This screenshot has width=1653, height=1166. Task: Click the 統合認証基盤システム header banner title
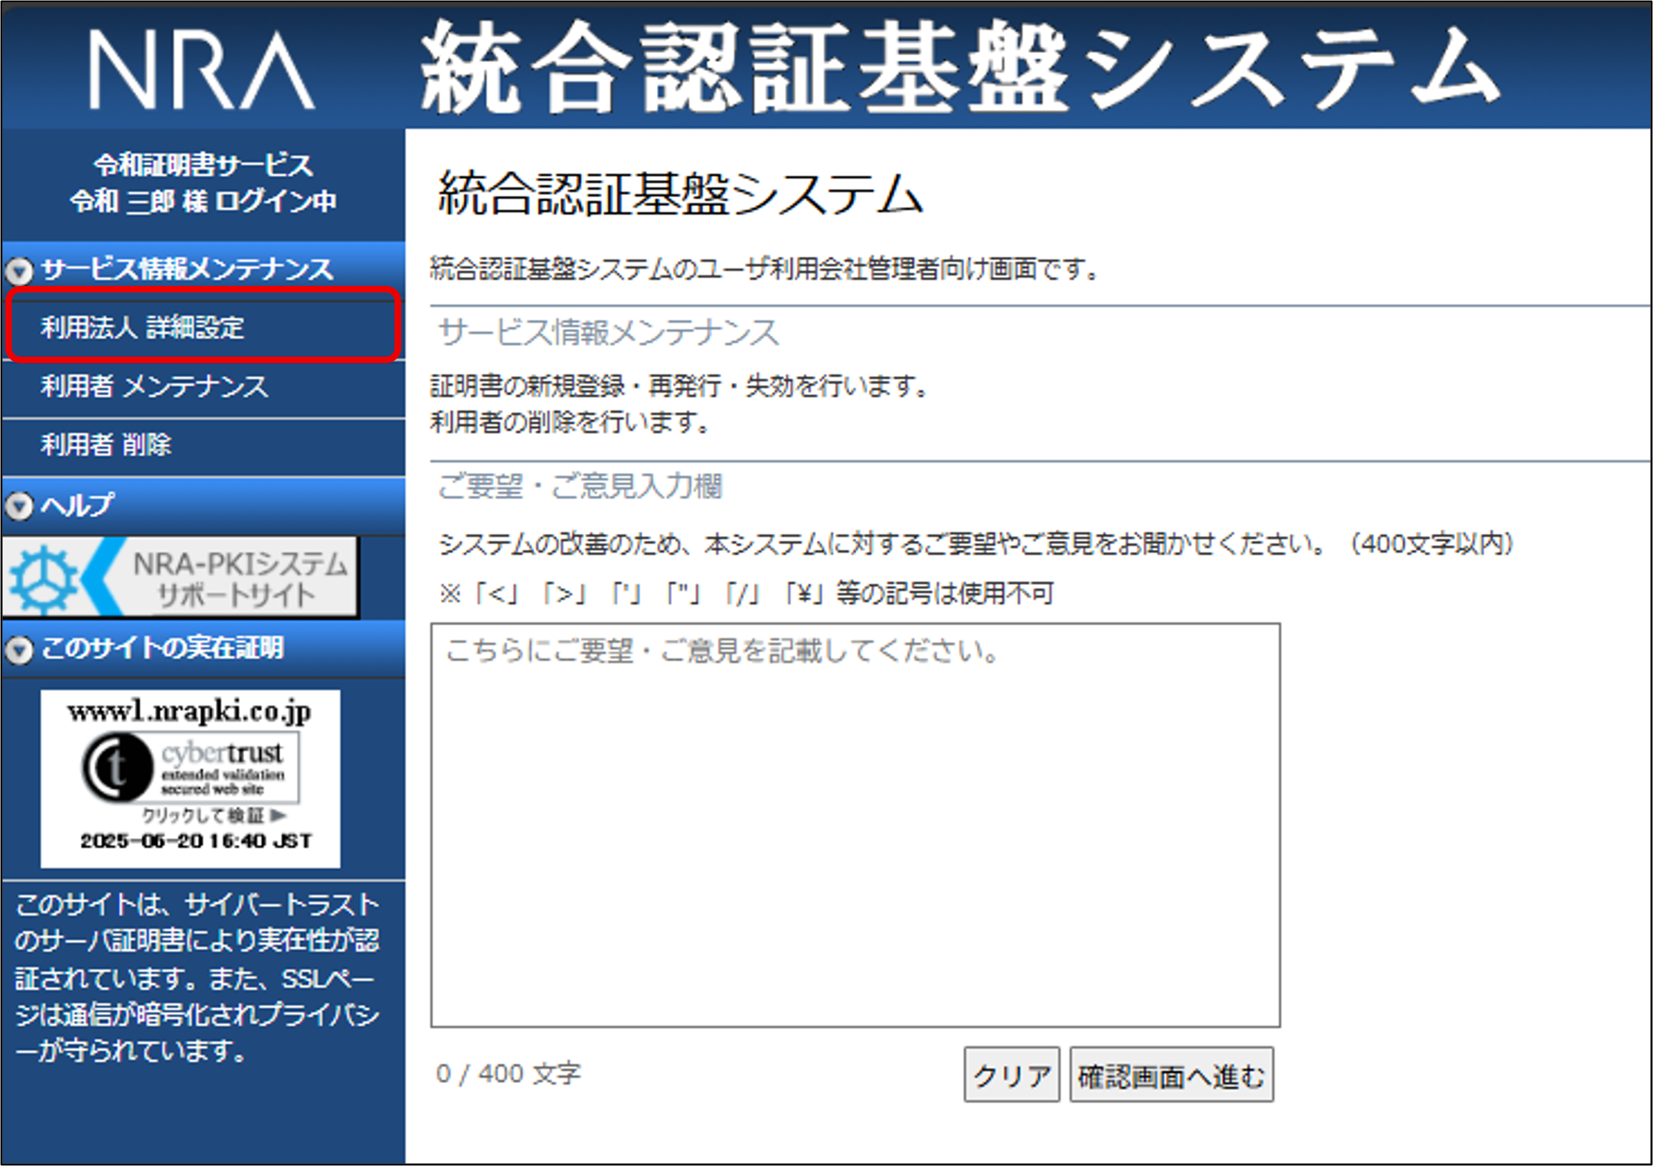(961, 67)
